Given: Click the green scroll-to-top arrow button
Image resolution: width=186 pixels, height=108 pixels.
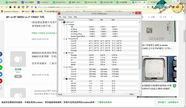Looking at the screenshot, I should coord(174,86).
